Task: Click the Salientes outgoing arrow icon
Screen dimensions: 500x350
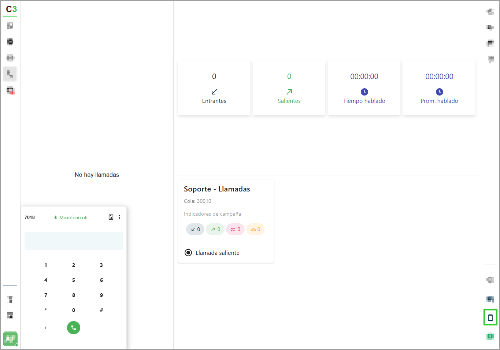Action: point(289,92)
